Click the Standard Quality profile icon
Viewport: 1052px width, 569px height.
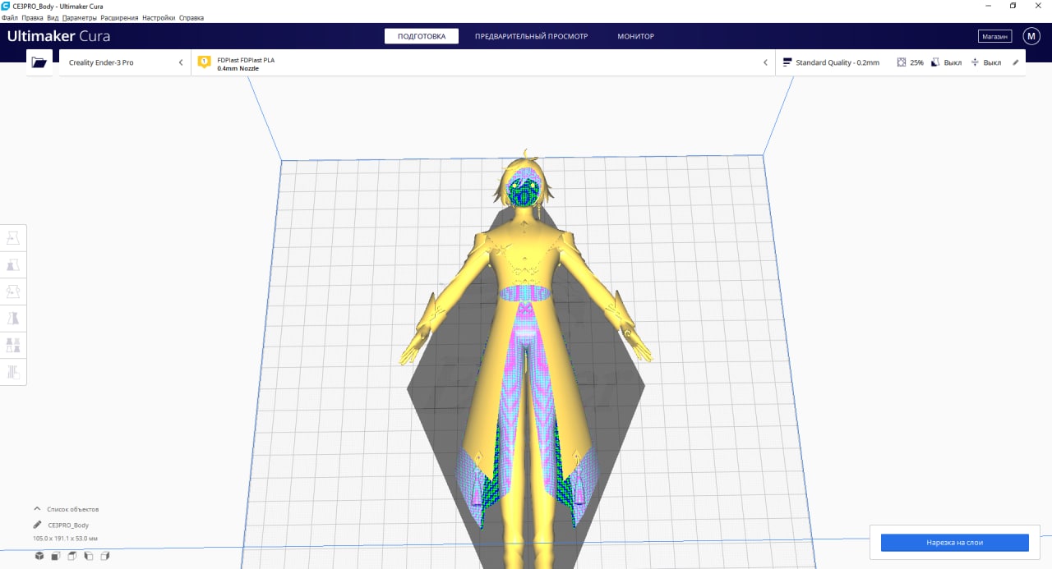787,62
